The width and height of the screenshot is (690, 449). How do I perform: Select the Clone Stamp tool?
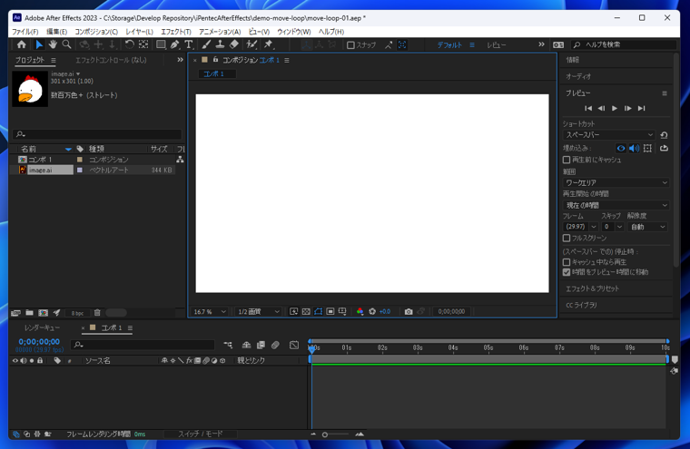click(x=220, y=44)
